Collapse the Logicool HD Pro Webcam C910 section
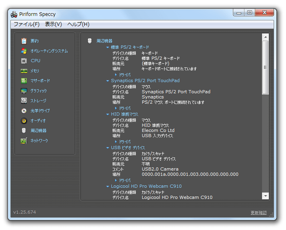The height and width of the screenshot is (230, 286). click(108, 186)
